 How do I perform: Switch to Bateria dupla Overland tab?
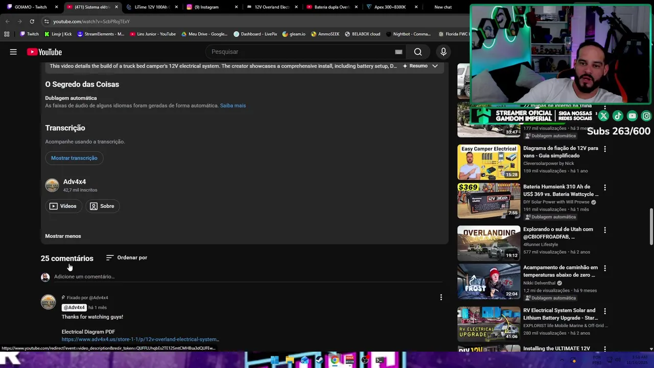pos(332,7)
